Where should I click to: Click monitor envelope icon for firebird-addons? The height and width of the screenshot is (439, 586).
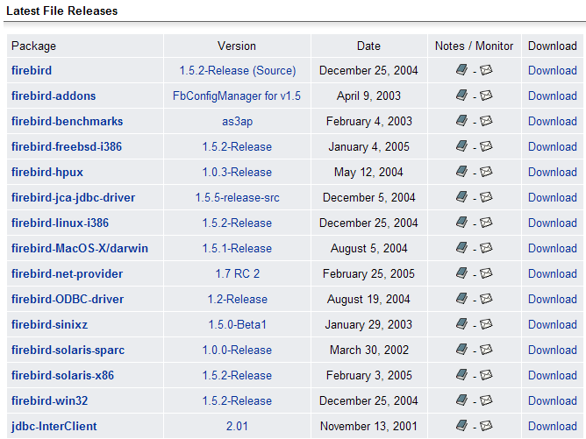click(x=486, y=96)
